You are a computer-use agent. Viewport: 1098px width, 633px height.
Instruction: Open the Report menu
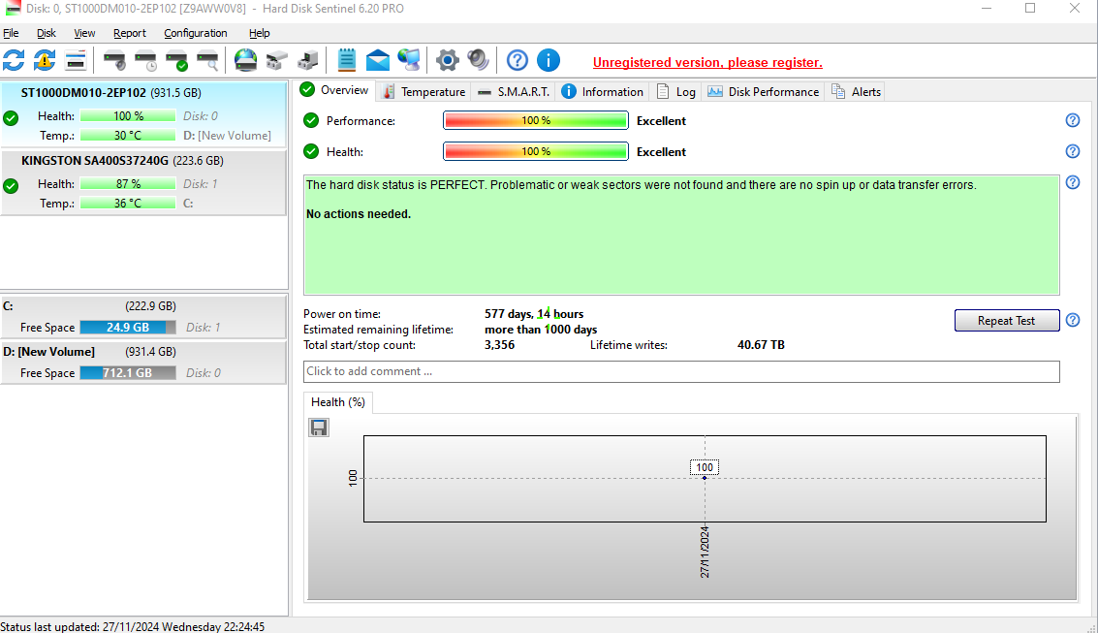[x=130, y=33]
